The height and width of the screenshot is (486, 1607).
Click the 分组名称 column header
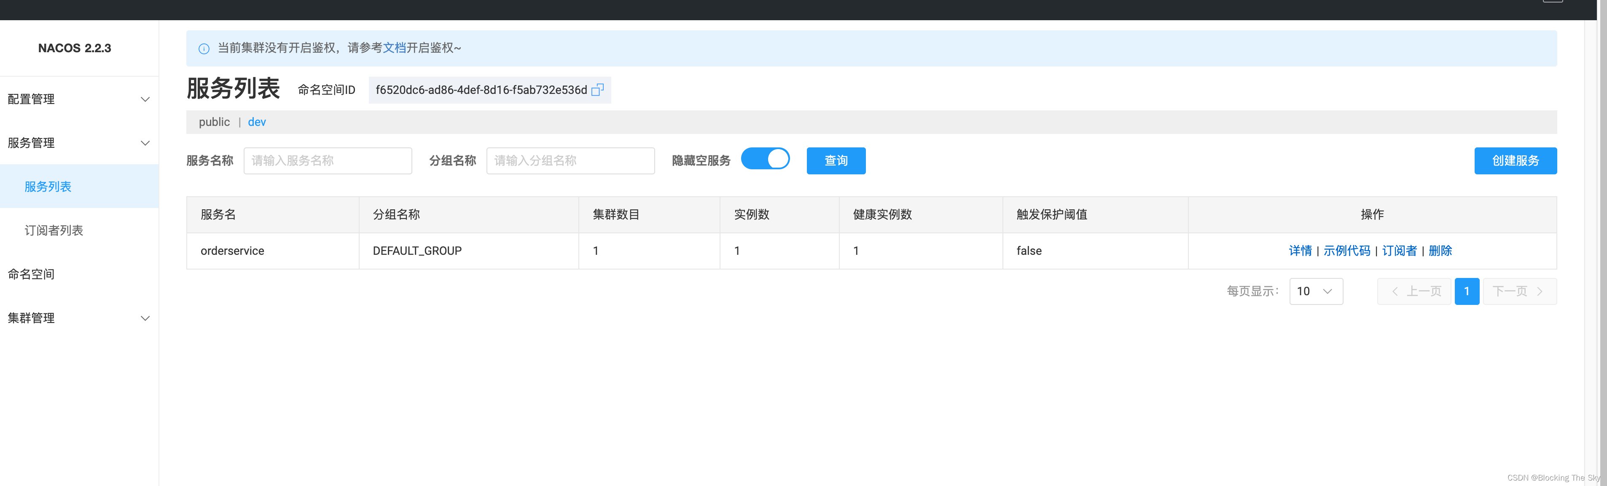[x=468, y=215]
